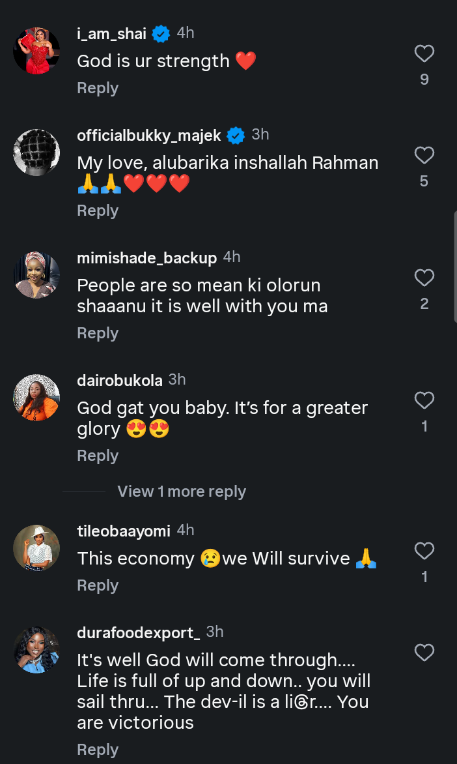
Task: Open tileobaayomi's profile avatar
Action: pyautogui.click(x=36, y=548)
